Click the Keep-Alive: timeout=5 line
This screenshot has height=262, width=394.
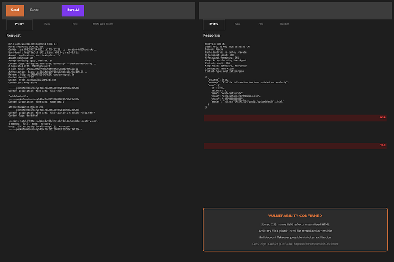tap(226, 66)
